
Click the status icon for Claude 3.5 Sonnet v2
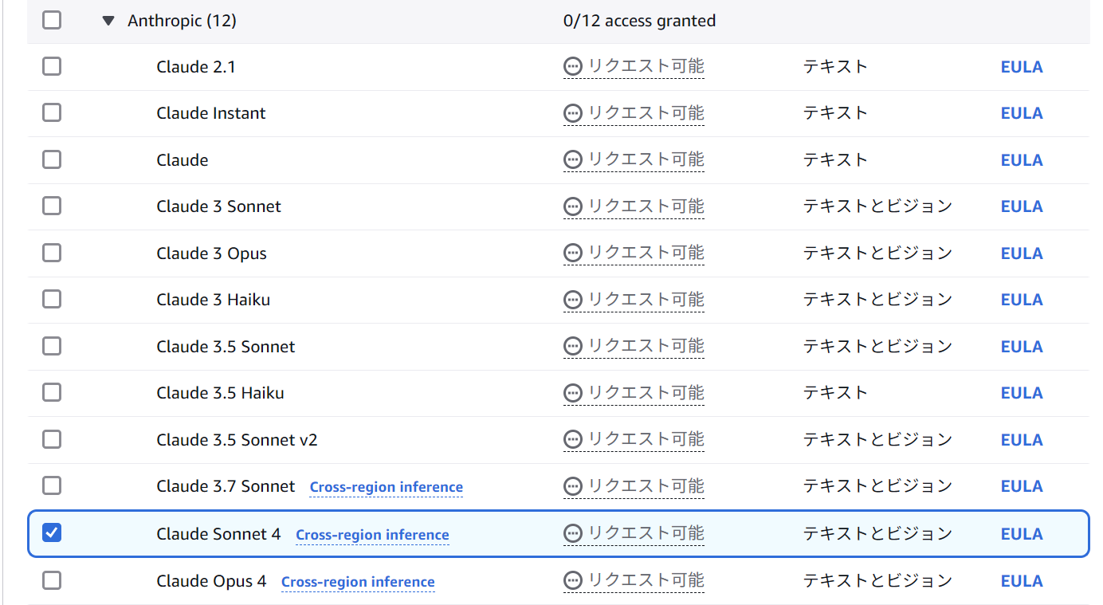(x=573, y=440)
